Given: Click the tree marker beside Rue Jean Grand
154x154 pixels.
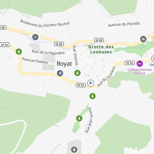Looking at the screenshot, I should (79, 118).
